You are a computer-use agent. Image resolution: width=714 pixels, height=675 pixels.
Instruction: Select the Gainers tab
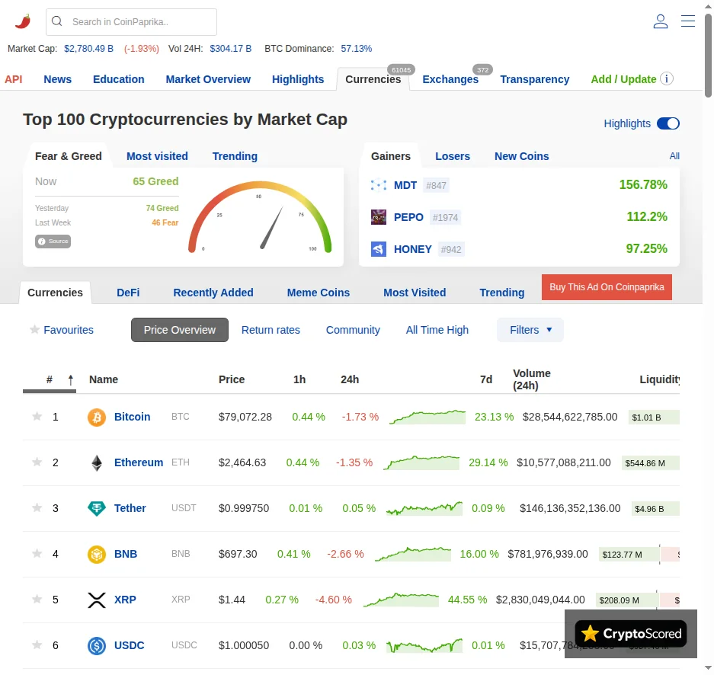coord(391,156)
